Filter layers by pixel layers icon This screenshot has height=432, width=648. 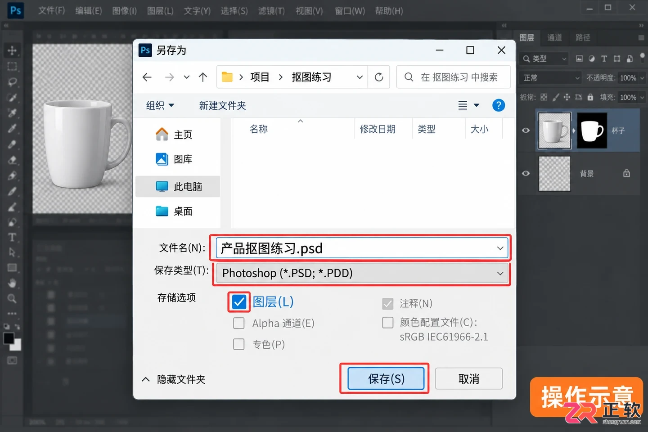(x=579, y=58)
